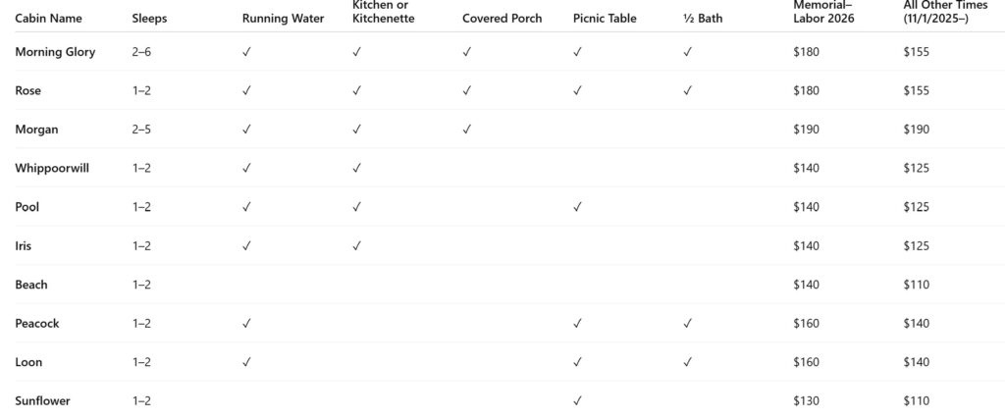Screen dimensions: 1005x420
Task: Click the 2–6 Sleeps value for Morning Glory
Action: coord(142,52)
